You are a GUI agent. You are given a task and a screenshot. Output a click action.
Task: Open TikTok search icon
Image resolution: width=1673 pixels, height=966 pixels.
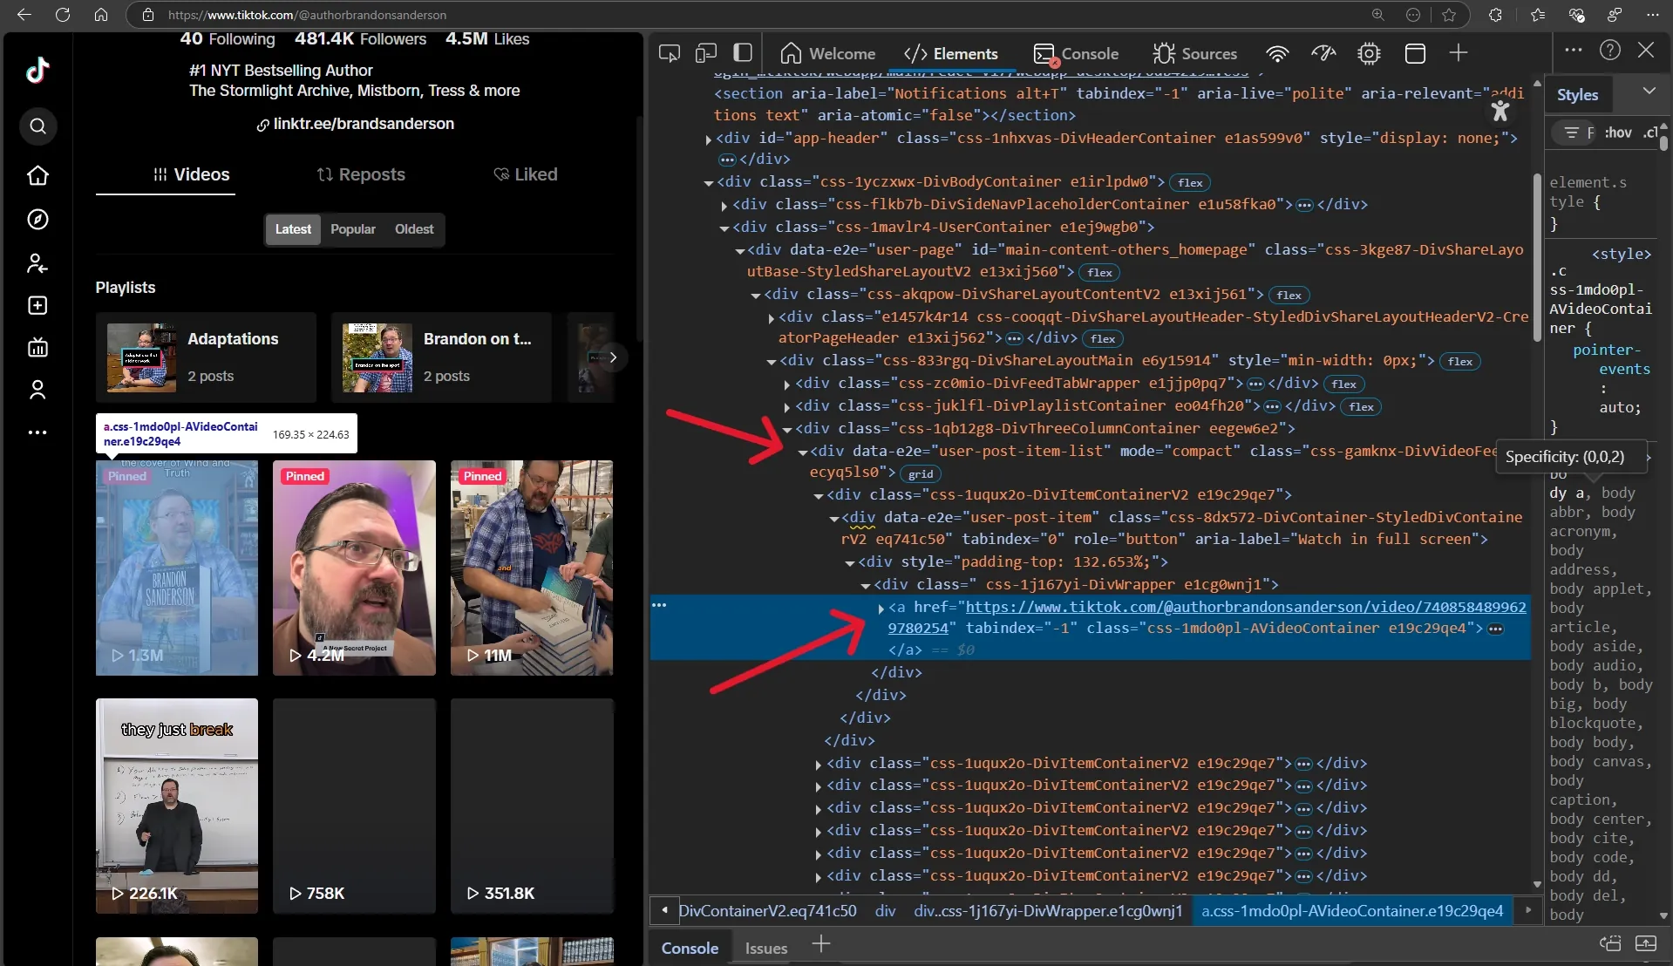(x=37, y=127)
